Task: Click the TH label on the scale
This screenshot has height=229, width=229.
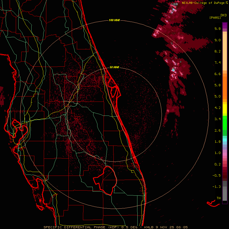Action: click(219, 198)
